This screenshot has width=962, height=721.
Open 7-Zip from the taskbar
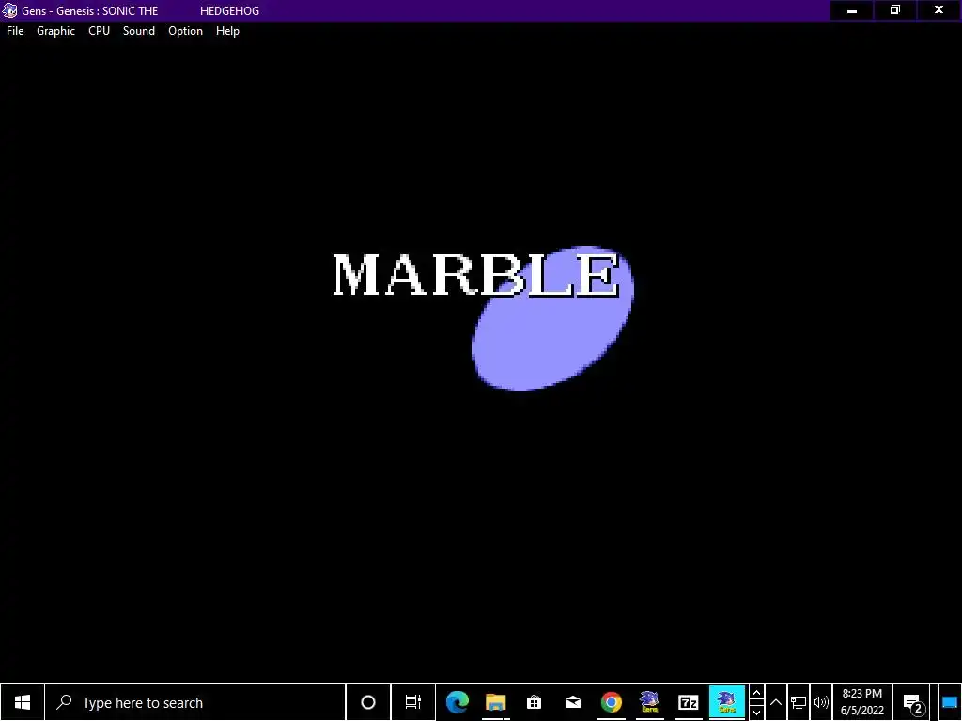coord(689,702)
